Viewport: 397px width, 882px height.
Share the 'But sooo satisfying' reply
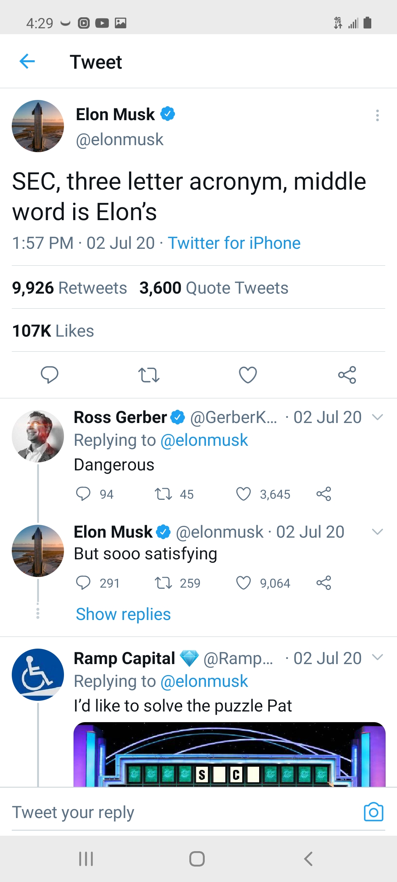point(323,583)
